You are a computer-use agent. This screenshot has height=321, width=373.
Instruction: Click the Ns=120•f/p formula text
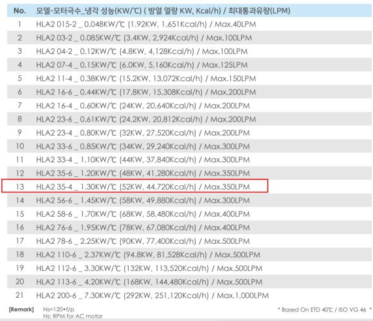coord(59,309)
